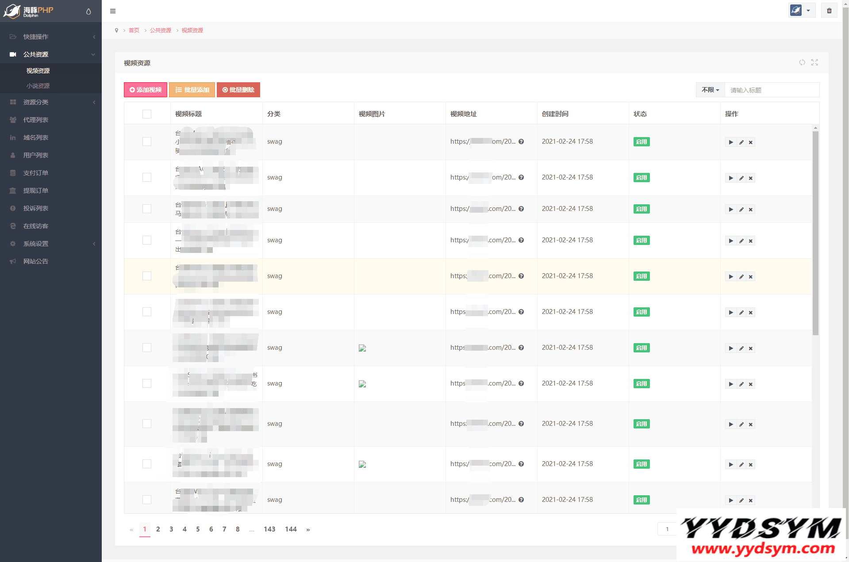Expand the 系统设置 sidebar chevron
The width and height of the screenshot is (849, 562).
point(94,244)
